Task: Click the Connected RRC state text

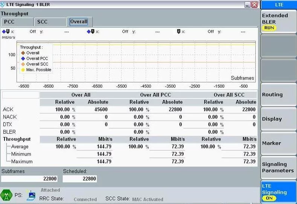Action: [x=85, y=199]
